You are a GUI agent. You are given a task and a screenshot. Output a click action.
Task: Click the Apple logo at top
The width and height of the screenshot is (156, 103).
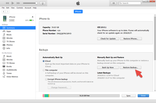78,3
